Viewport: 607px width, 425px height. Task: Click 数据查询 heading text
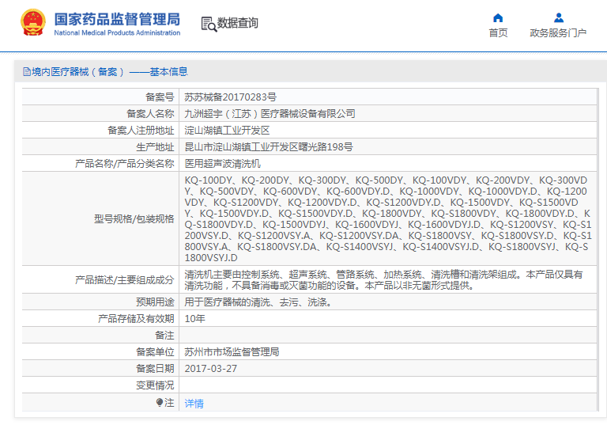(237, 23)
